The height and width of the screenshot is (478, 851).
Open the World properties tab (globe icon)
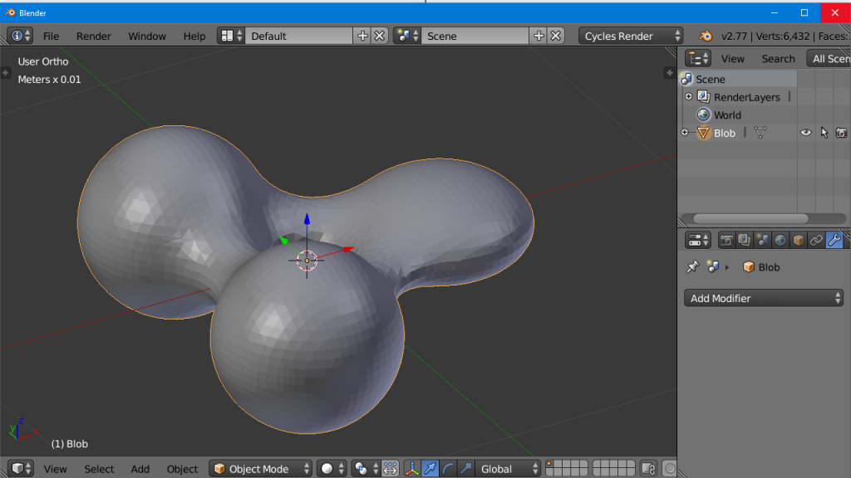(780, 240)
